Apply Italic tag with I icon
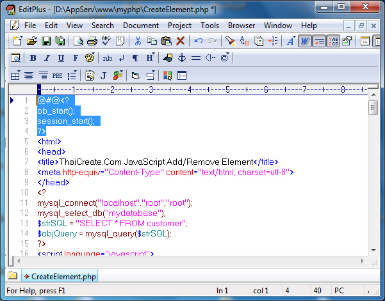The width and height of the screenshot is (385, 301). pos(47,58)
